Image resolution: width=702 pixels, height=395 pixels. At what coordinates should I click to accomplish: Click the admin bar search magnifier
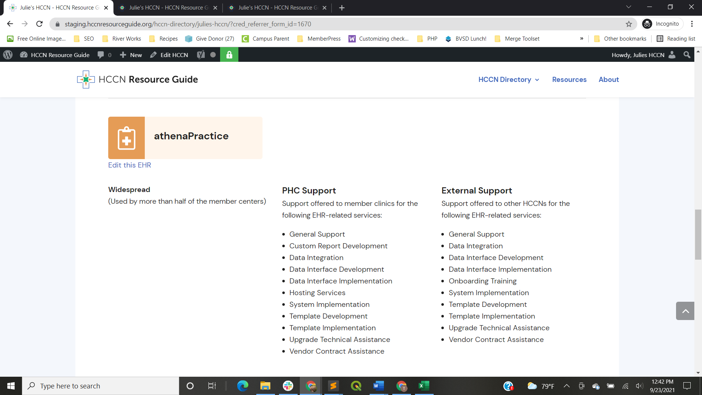pyautogui.click(x=687, y=55)
